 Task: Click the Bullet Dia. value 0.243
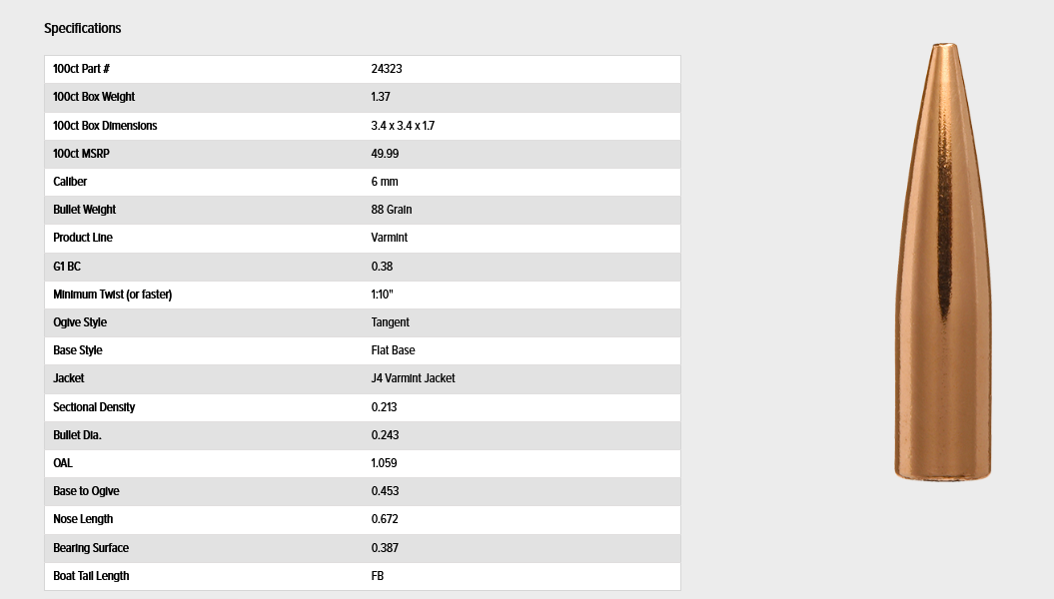(385, 435)
